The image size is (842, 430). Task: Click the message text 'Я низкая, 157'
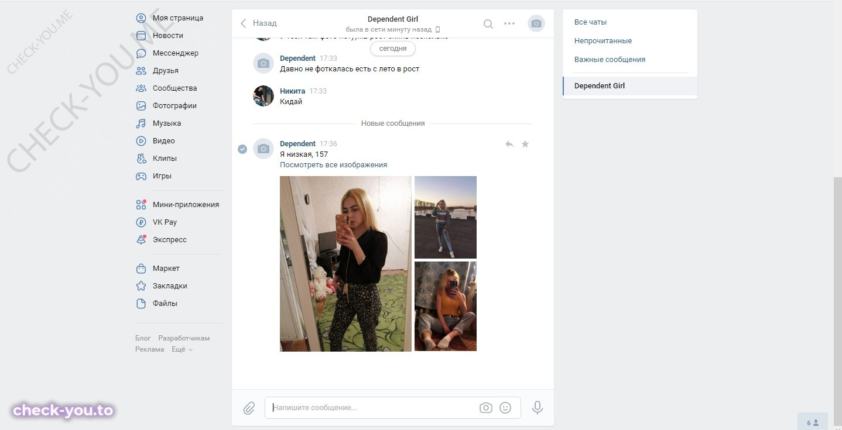[304, 154]
